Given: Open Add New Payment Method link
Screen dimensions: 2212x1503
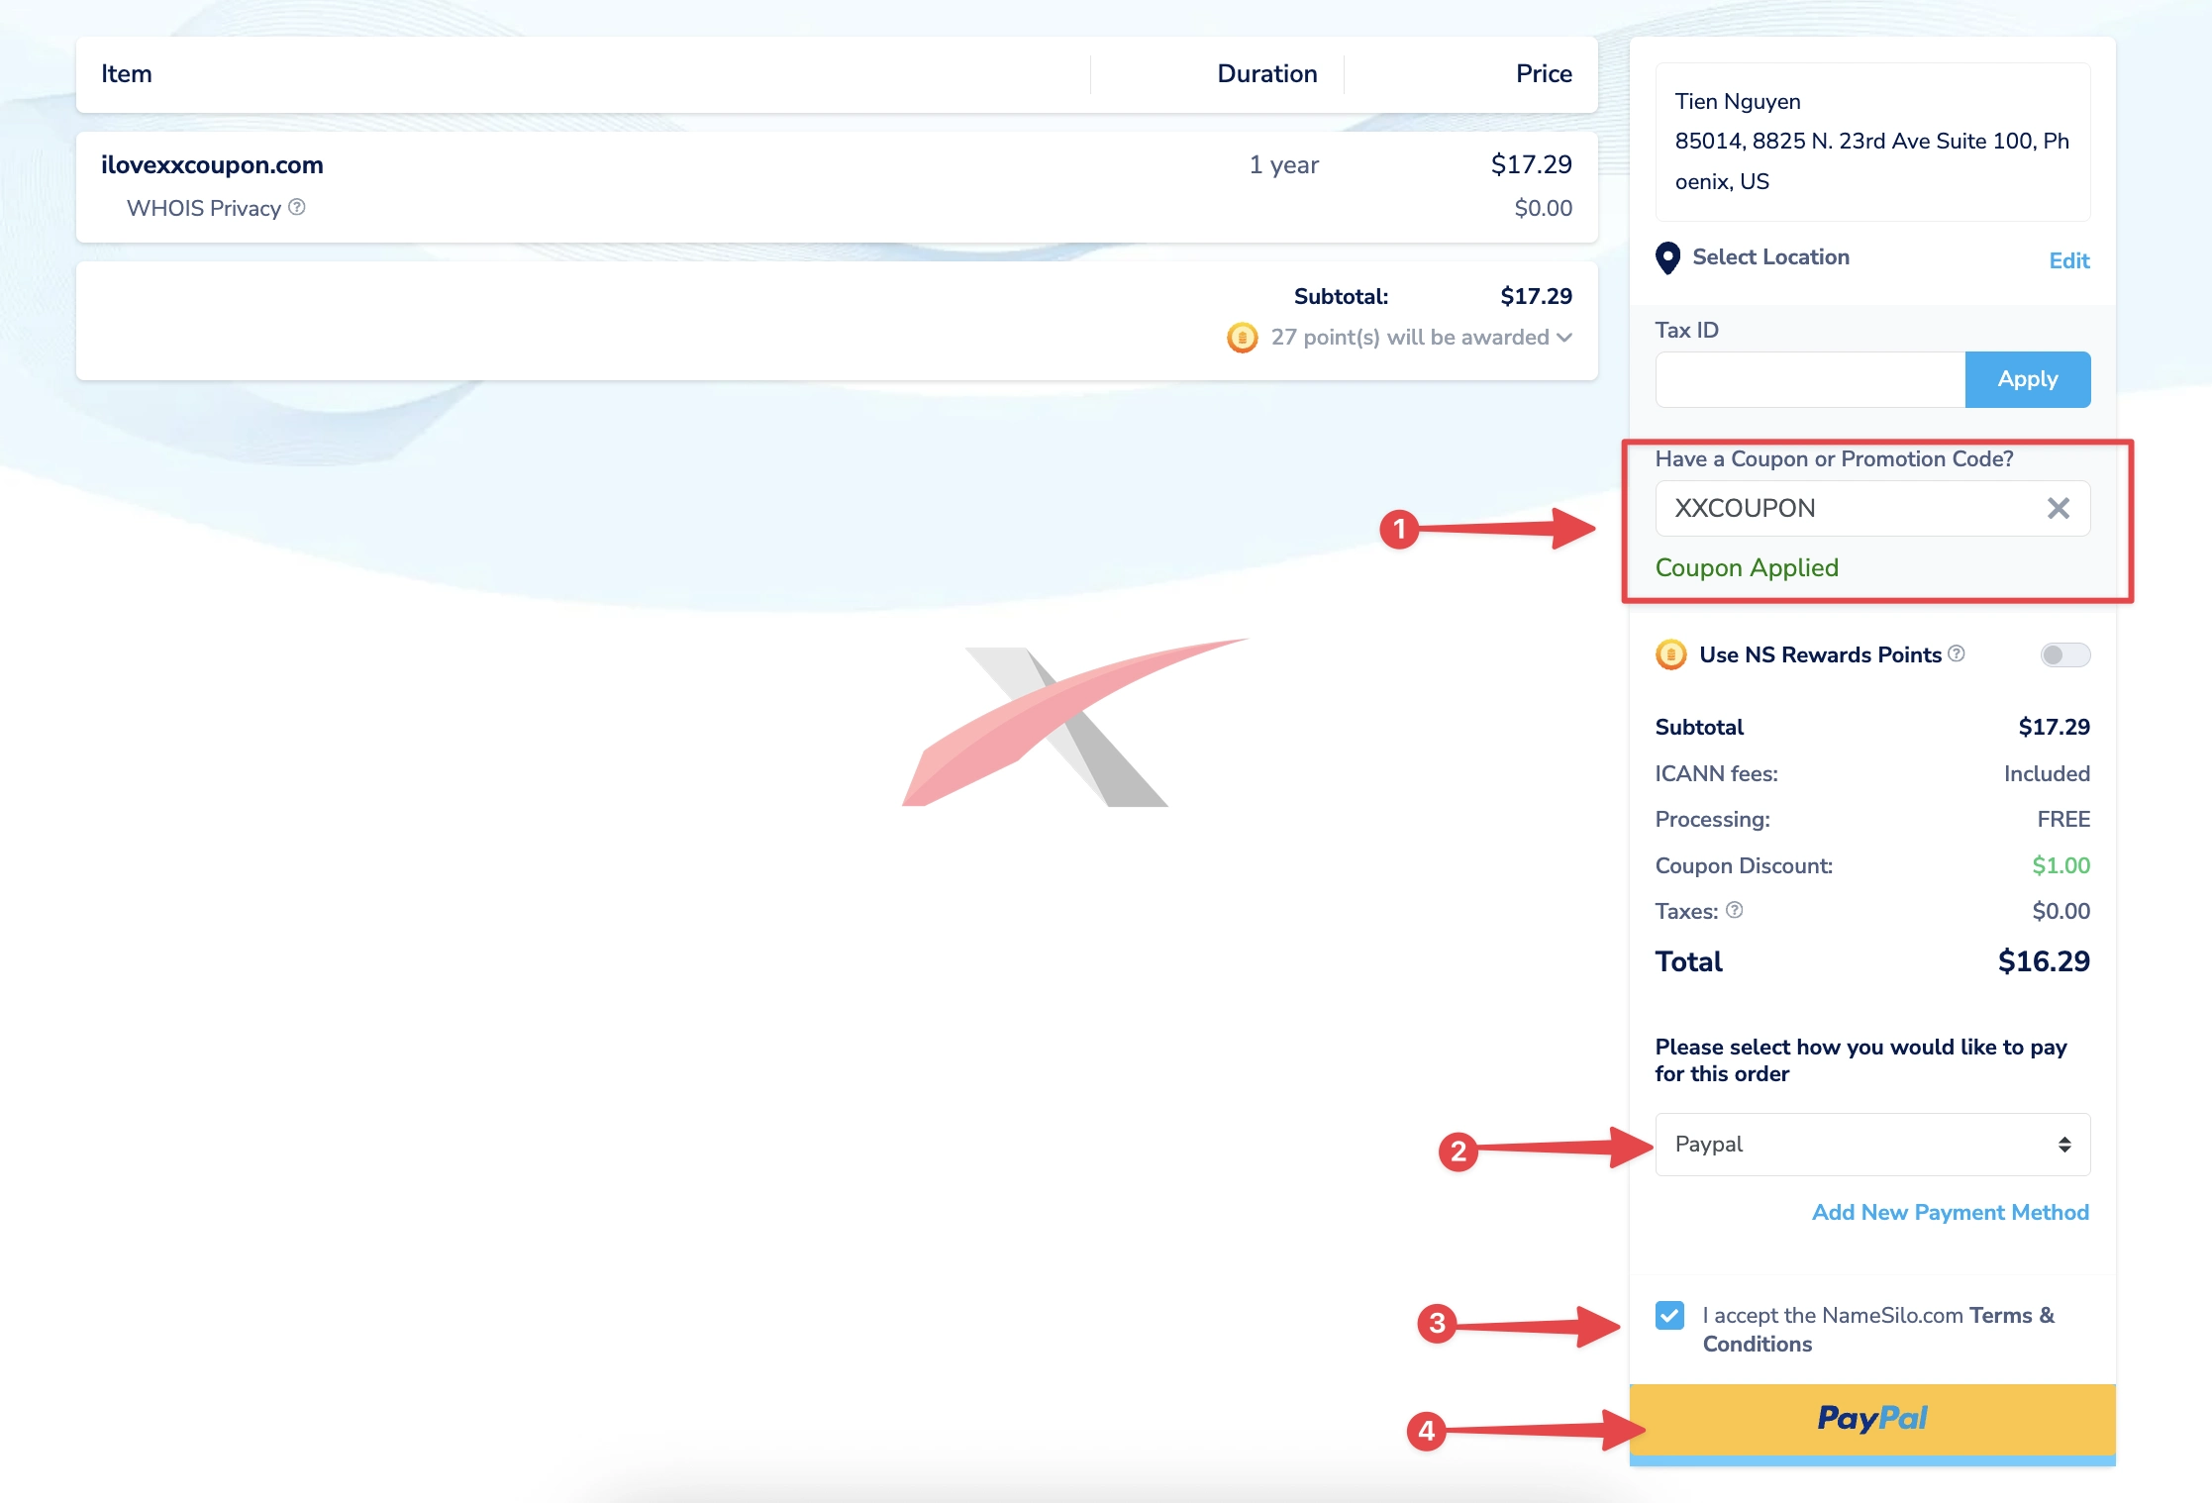Looking at the screenshot, I should pos(1951,1212).
